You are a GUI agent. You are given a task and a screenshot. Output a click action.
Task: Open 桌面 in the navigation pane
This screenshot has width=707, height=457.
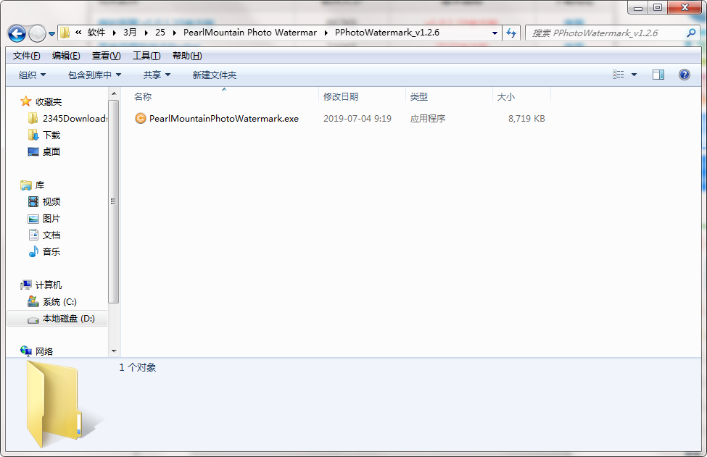(x=51, y=152)
